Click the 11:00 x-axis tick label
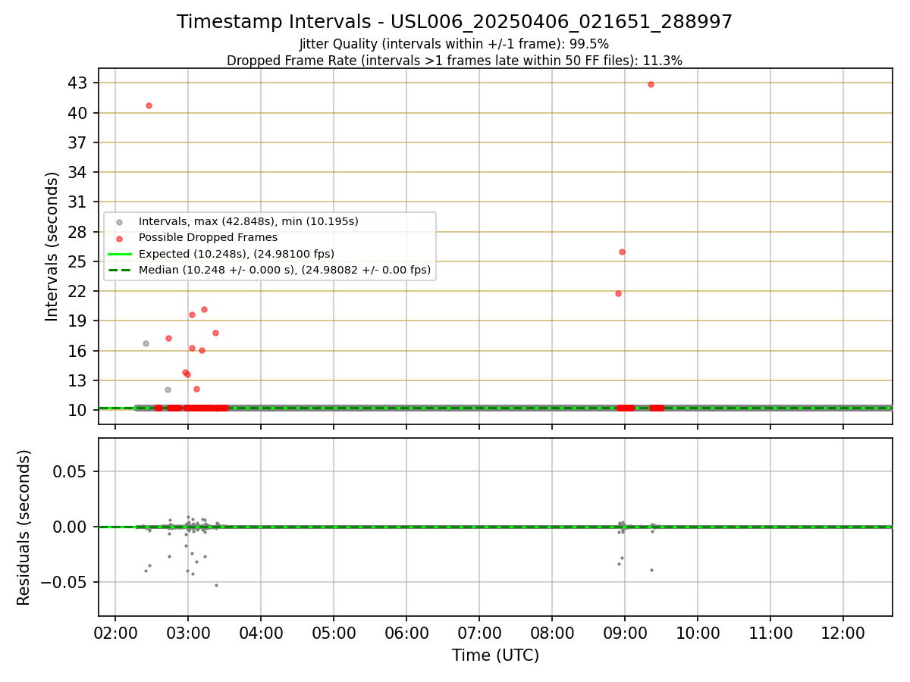This screenshot has height=682, width=910. tap(770, 634)
